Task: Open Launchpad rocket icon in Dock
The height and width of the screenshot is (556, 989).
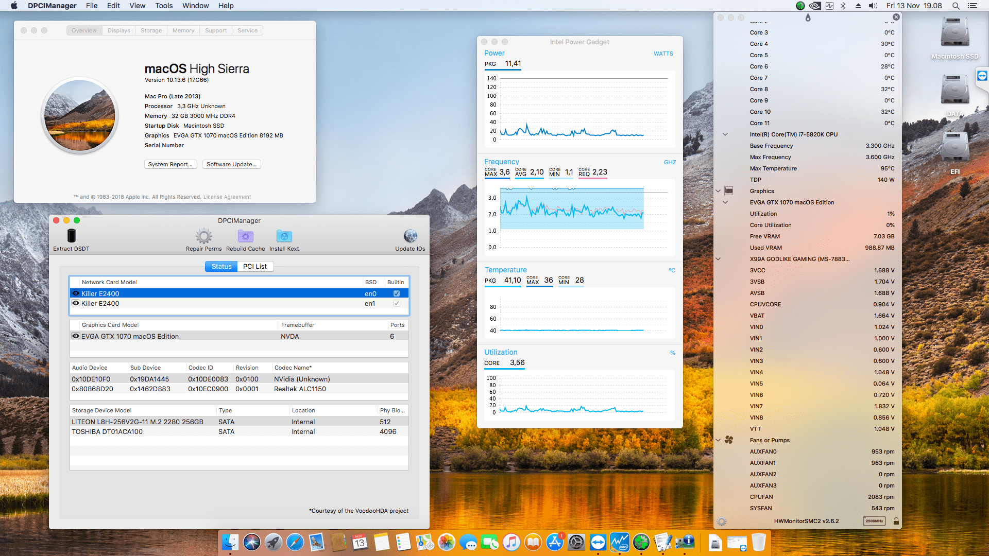Action: 274,542
